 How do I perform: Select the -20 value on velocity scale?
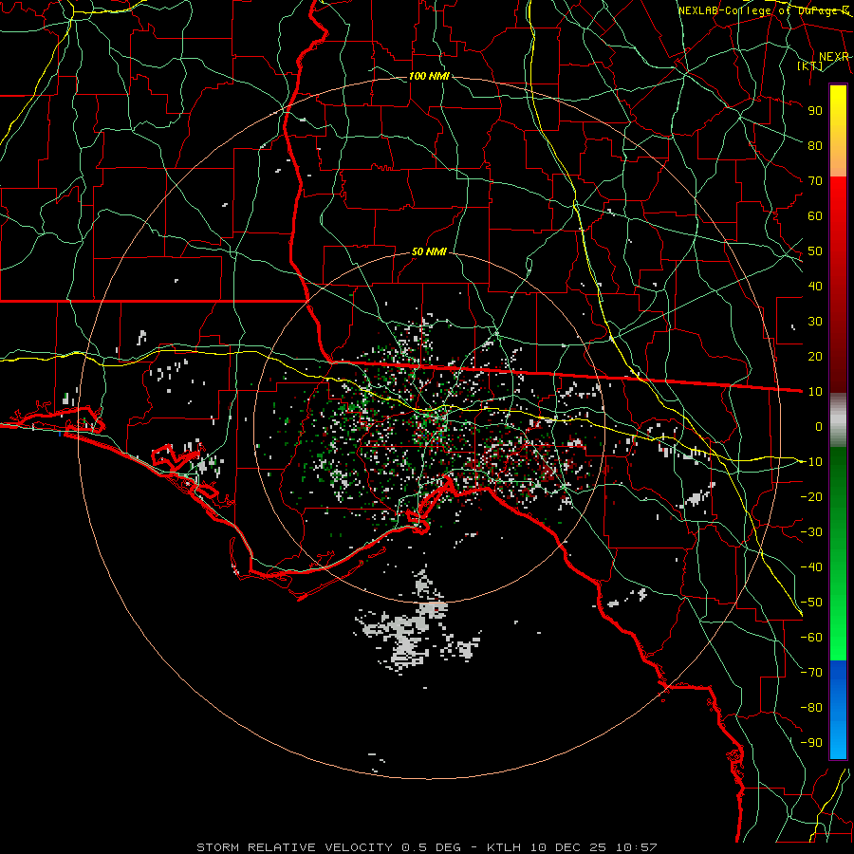click(x=811, y=496)
